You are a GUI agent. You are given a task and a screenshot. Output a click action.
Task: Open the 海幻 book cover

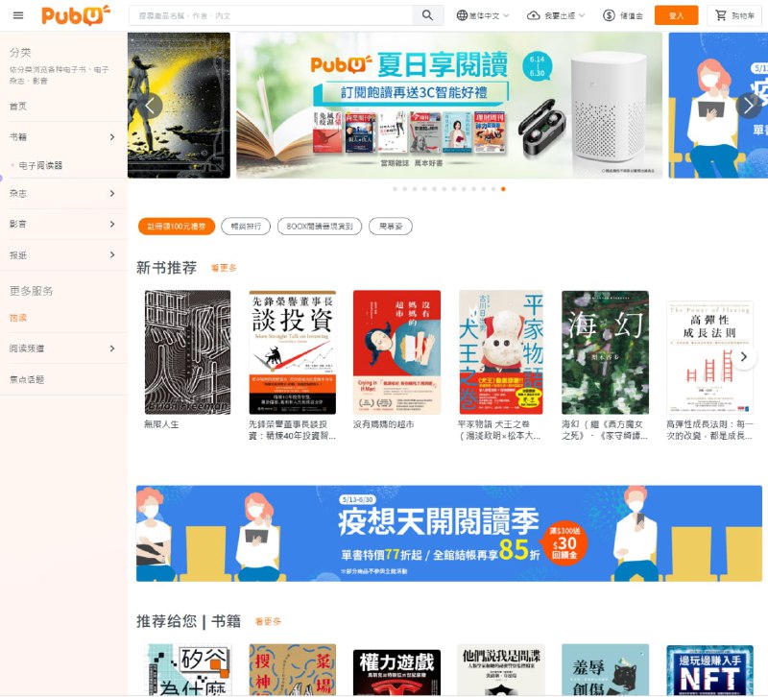[x=605, y=352]
